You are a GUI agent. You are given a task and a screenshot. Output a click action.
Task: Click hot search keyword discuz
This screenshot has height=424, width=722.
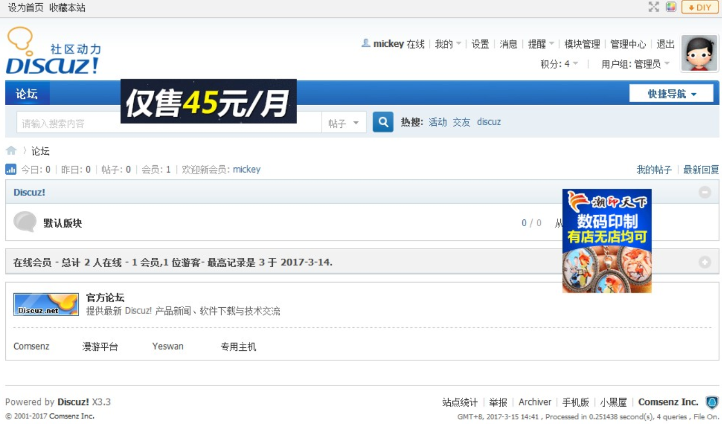(489, 122)
